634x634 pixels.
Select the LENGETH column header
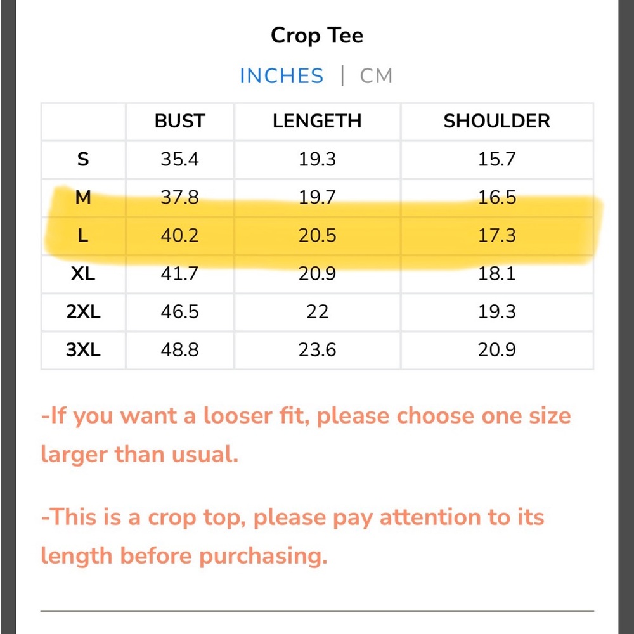[317, 121]
